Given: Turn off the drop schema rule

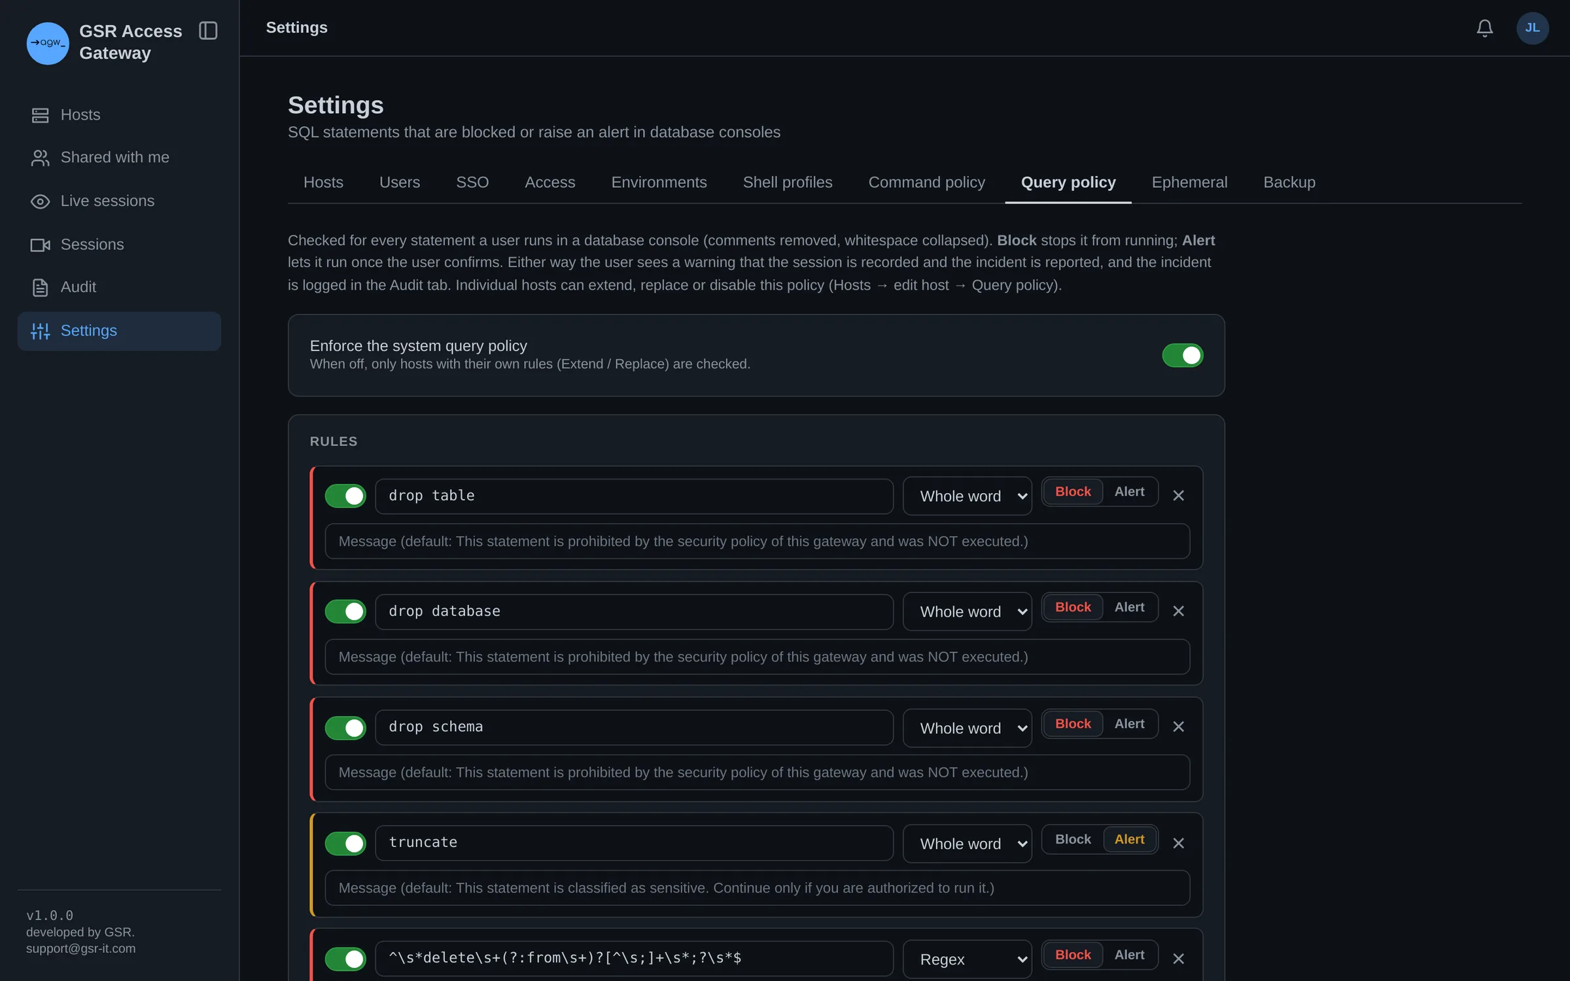Looking at the screenshot, I should click(345, 728).
